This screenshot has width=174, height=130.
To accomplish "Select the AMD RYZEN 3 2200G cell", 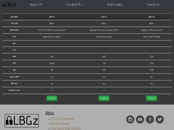I will (52, 37).
